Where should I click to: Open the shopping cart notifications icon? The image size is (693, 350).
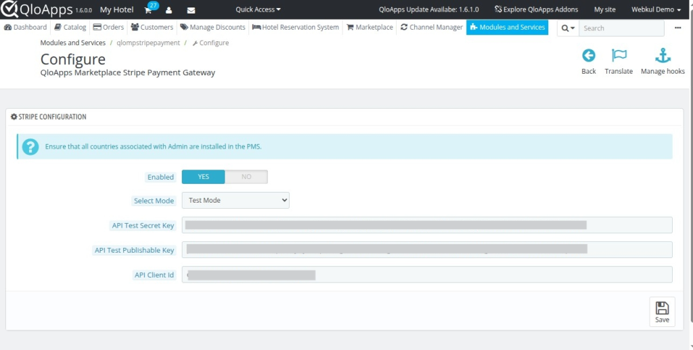(x=148, y=10)
